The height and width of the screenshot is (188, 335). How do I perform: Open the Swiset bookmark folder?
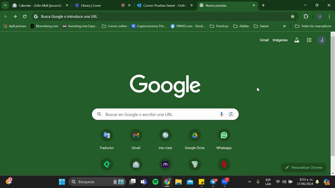click(x=261, y=26)
